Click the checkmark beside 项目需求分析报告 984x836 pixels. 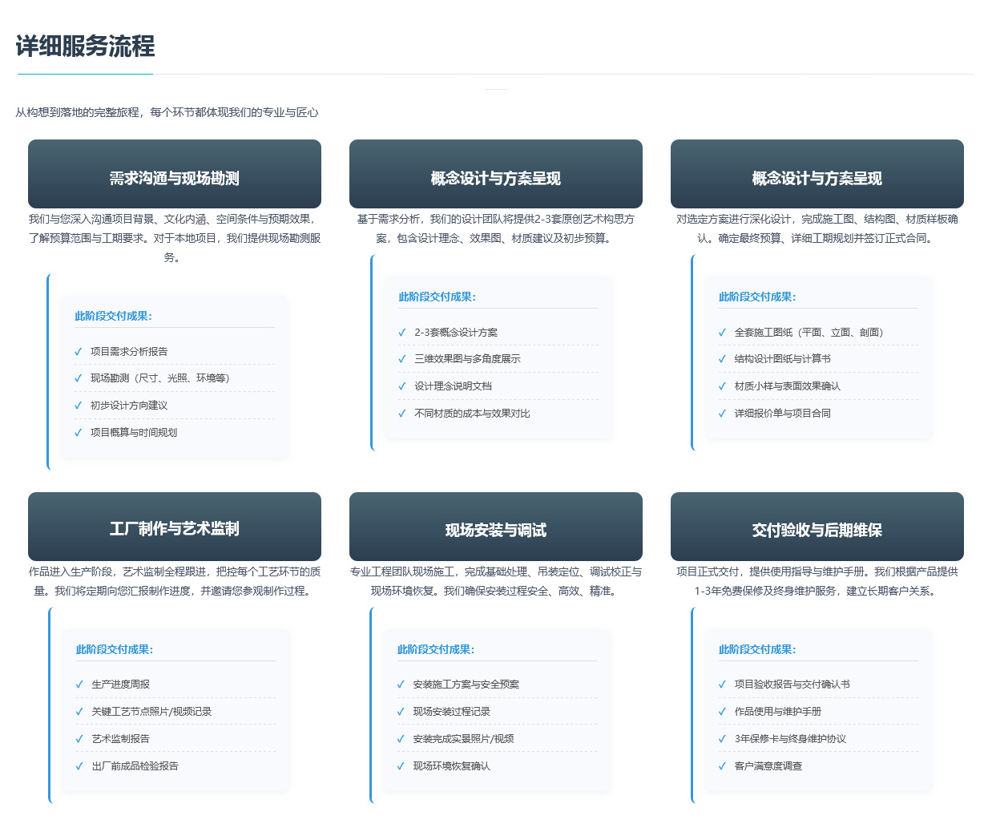point(79,352)
